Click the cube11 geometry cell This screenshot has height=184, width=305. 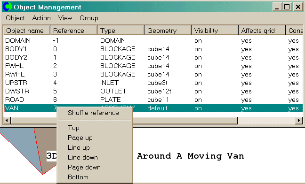point(158,100)
